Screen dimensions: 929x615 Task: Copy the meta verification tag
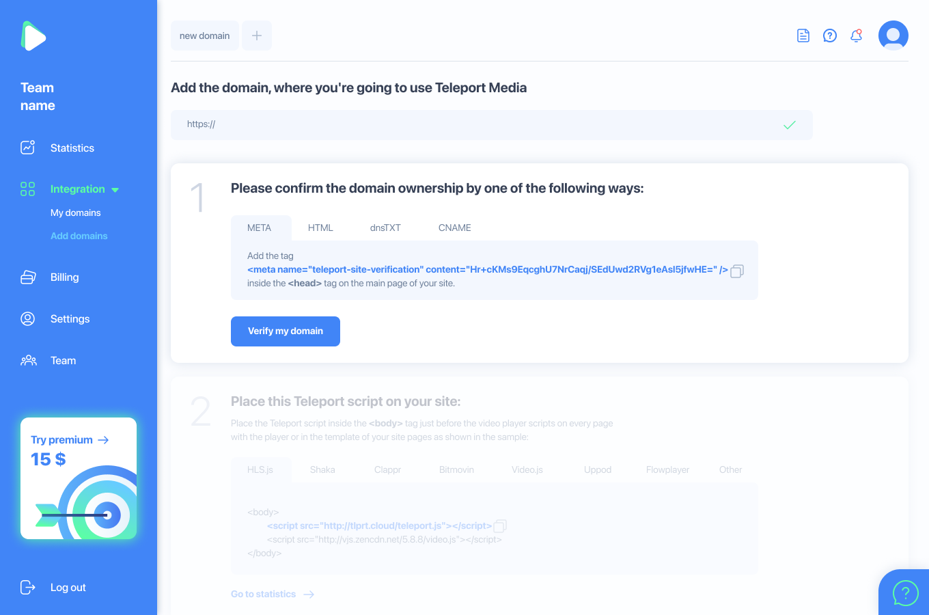pyautogui.click(x=737, y=271)
